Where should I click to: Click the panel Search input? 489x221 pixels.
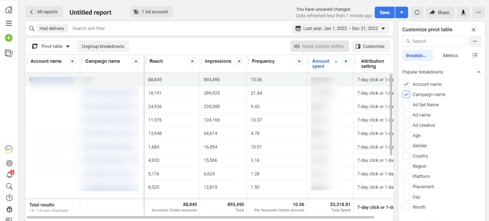[x=434, y=41]
